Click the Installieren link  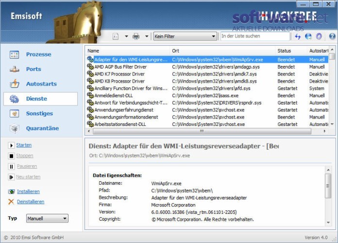[x=28, y=191]
